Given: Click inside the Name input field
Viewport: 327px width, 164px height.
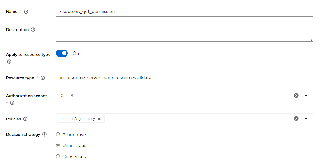Looking at the screenshot, I should 160,11.
